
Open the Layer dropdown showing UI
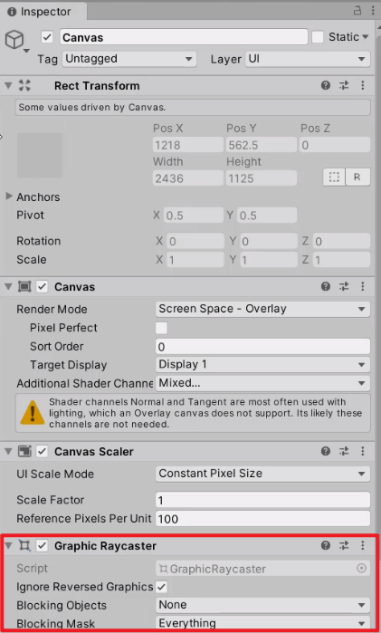(x=308, y=59)
